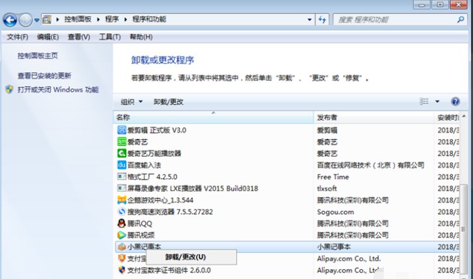Click the 腾讯QQ penguin icon
The image size is (473, 279).
tap(122, 223)
